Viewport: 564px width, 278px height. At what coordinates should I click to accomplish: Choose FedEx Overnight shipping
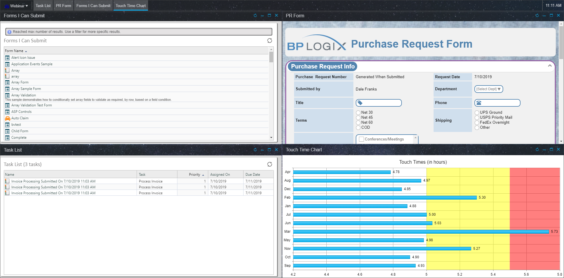tap(477, 123)
